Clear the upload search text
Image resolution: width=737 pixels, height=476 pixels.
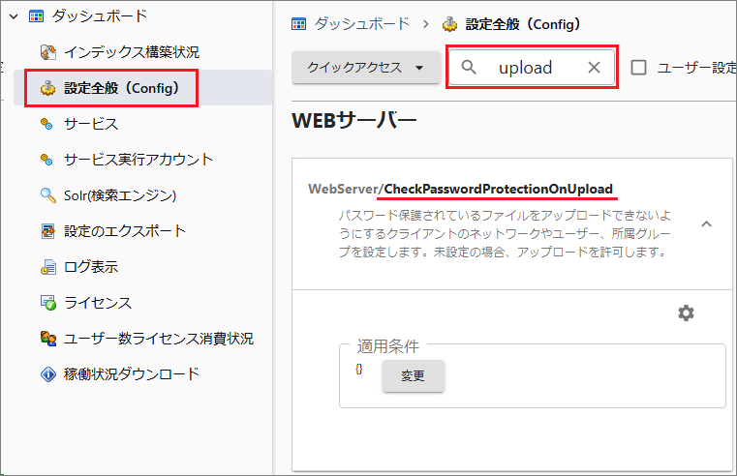[594, 68]
